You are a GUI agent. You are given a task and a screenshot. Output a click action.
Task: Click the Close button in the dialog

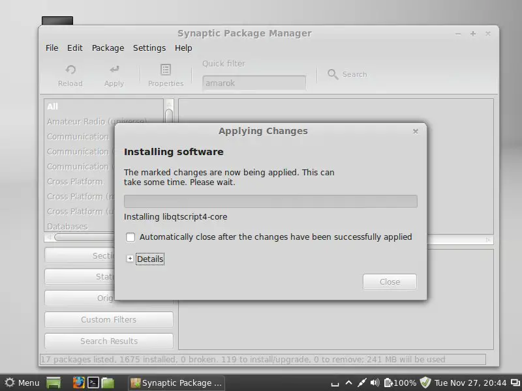click(390, 282)
